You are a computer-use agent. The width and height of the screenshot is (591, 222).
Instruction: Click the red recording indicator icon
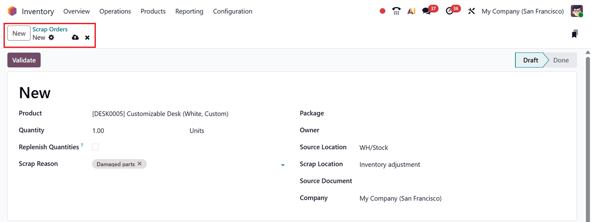click(x=383, y=11)
